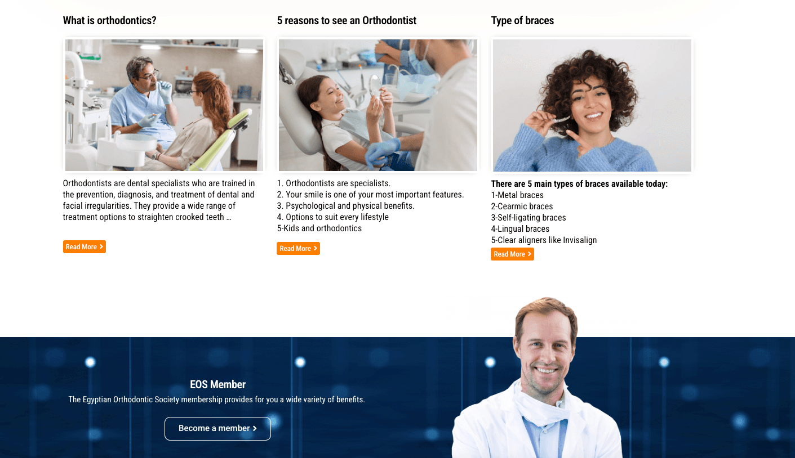Open the 'What is orthodontics?' heading
The height and width of the screenshot is (458, 795).
(x=109, y=21)
